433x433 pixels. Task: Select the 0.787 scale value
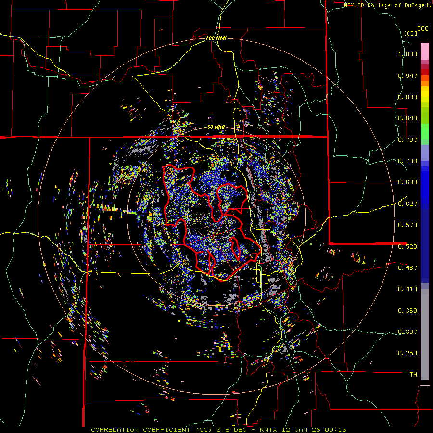[408, 140]
